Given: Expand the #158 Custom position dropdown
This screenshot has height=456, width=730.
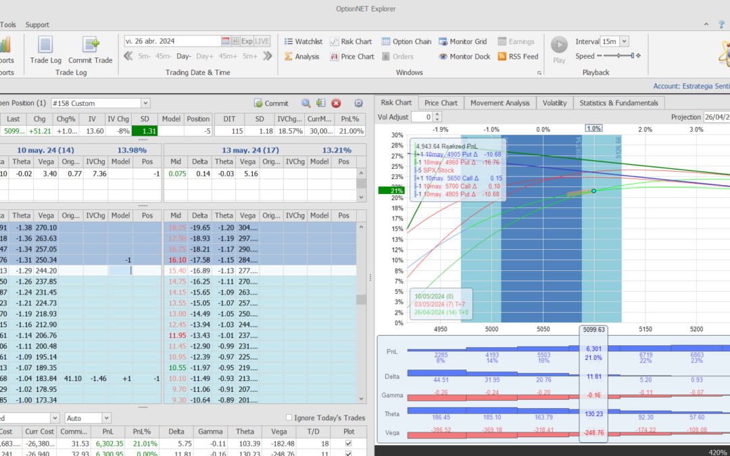Looking at the screenshot, I should coord(145,103).
